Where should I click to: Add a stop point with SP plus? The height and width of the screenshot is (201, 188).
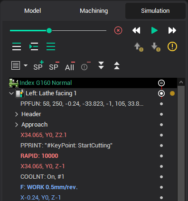38,65
